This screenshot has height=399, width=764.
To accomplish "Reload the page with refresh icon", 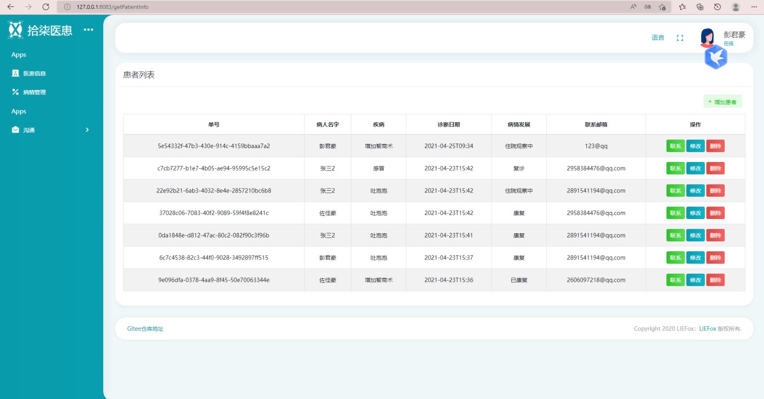I will coord(46,7).
